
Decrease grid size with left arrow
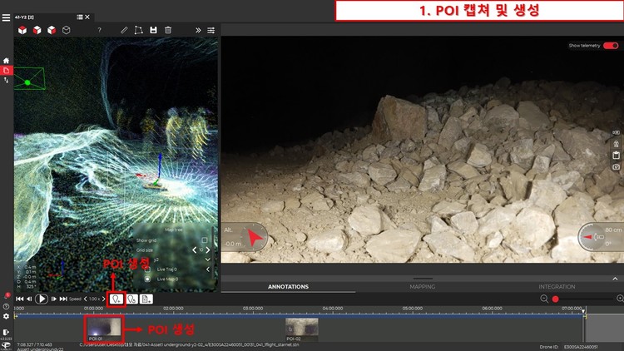194,250
